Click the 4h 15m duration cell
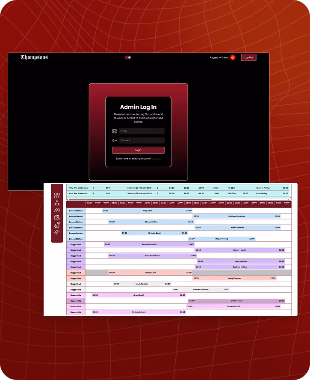This screenshot has height=380, width=310. [231, 188]
